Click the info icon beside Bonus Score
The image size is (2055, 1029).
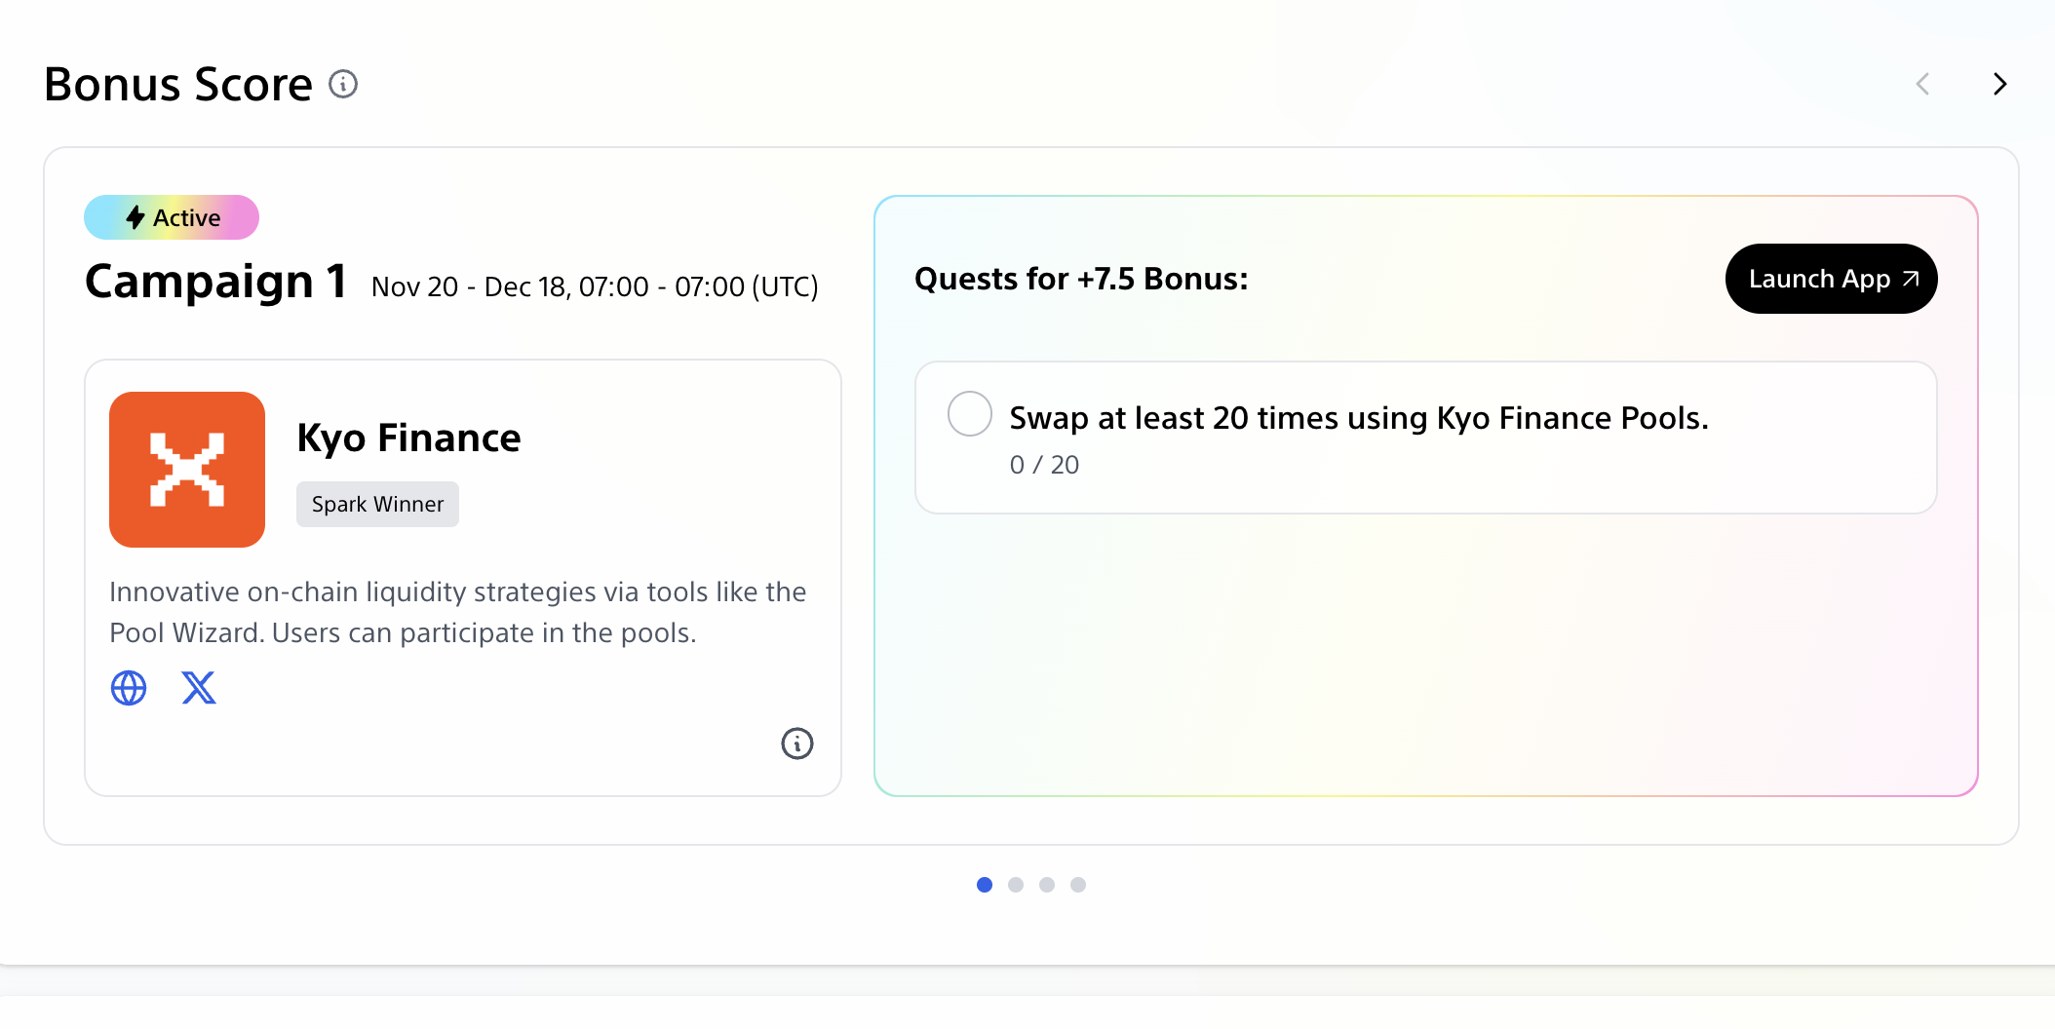[343, 85]
